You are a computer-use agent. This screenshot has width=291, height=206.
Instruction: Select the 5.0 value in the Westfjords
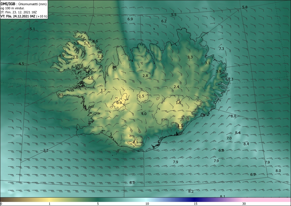[x=77, y=44]
